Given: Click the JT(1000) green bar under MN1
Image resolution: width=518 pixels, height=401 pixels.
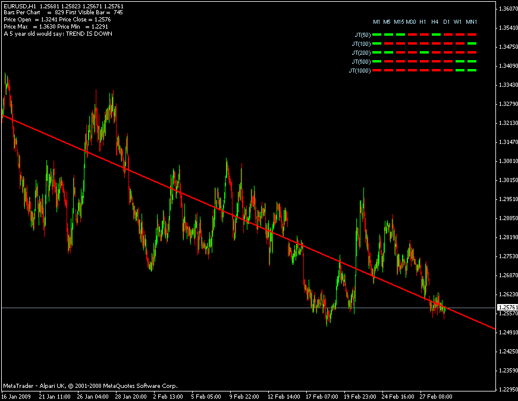Looking at the screenshot, I should [472, 70].
